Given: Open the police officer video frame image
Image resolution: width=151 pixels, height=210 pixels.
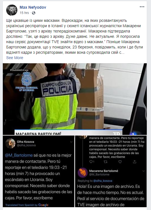Looking at the screenshot, I should tap(75, 99).
